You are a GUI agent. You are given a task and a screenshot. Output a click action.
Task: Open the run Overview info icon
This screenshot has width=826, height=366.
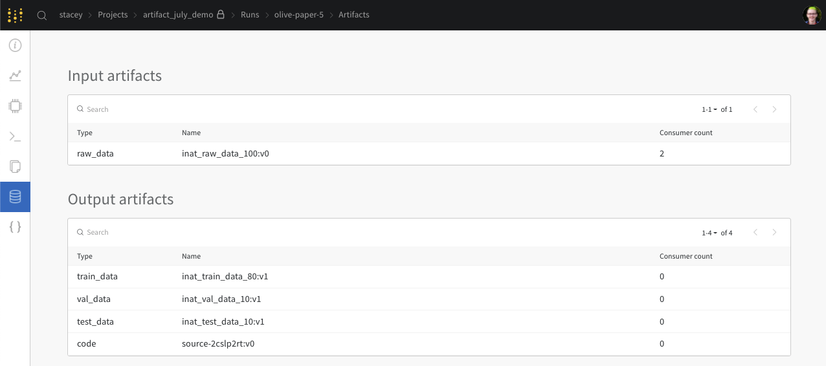pos(15,45)
